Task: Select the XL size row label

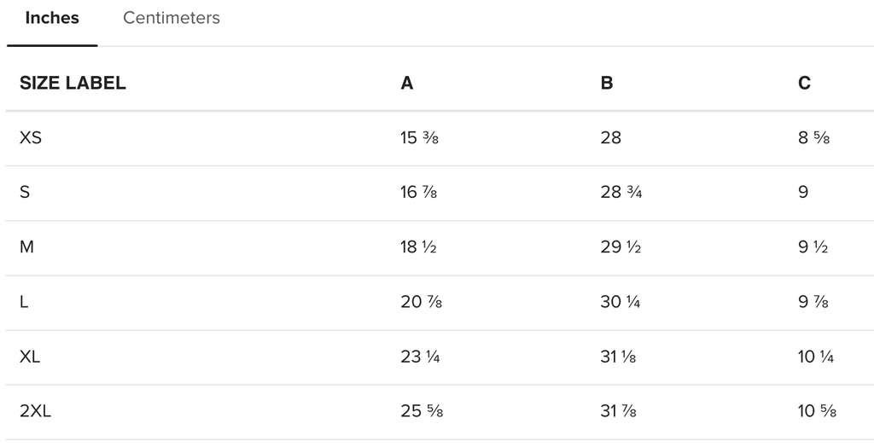Action: 30,357
